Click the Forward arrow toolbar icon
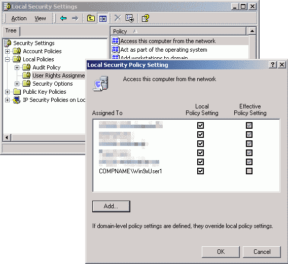 pyautogui.click(x=75, y=18)
